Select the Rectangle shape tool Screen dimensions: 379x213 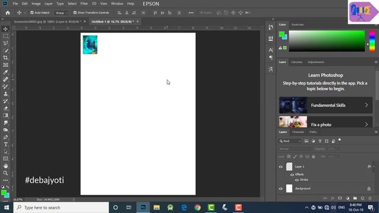5,159
